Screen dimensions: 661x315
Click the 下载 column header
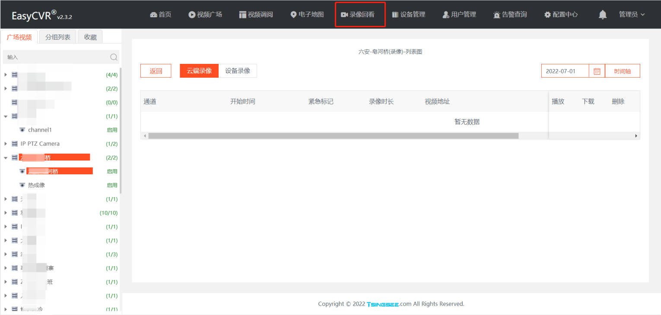coord(588,101)
